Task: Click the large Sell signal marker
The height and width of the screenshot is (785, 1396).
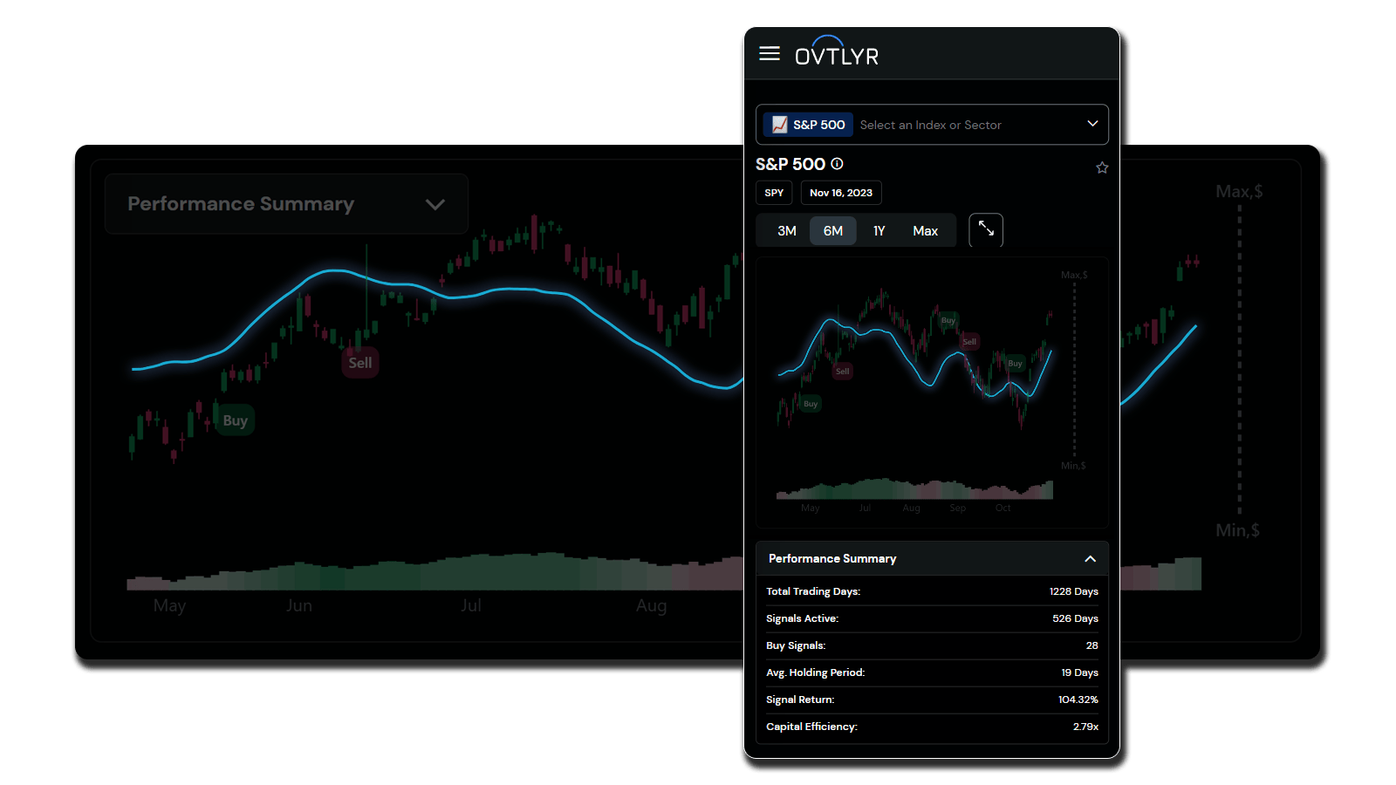Action: (x=359, y=363)
